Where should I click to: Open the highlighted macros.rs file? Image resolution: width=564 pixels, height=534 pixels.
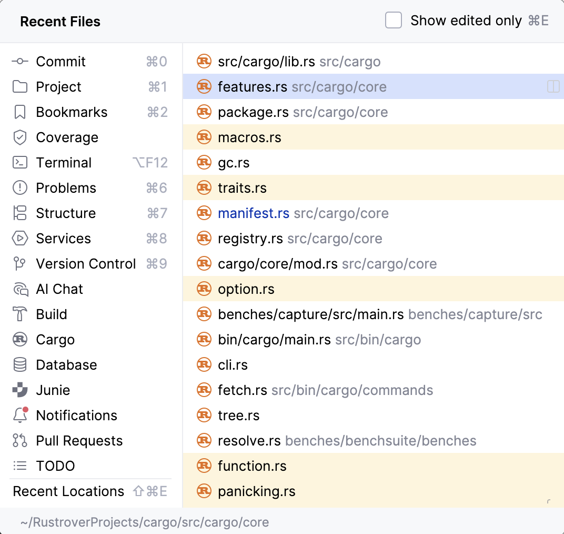click(249, 137)
